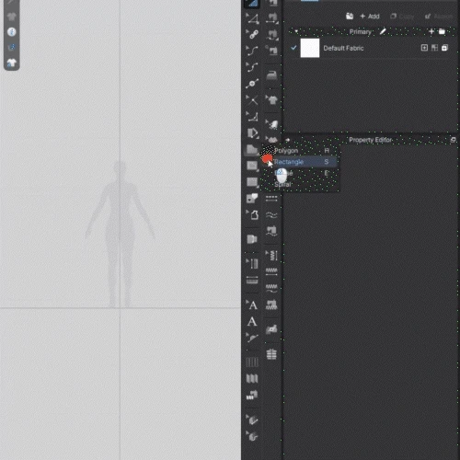Click the Assign button in fabric panel
Viewport: 460px width, 460px height.
(x=439, y=17)
